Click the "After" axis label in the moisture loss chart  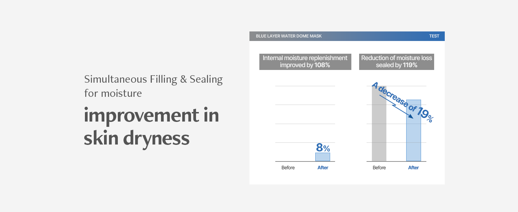pyautogui.click(x=413, y=168)
